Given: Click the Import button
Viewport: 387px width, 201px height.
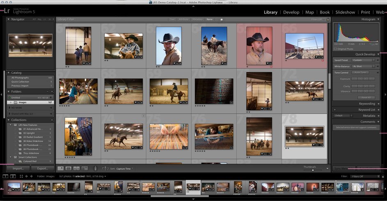Looking at the screenshot, I should tap(18, 168).
